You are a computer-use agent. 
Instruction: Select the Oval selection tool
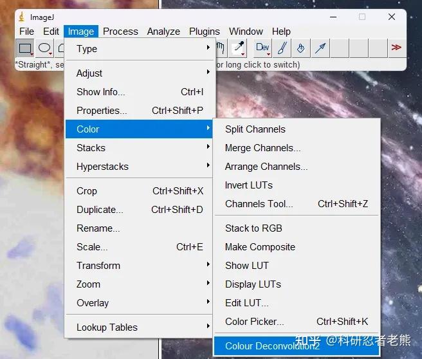click(x=44, y=48)
